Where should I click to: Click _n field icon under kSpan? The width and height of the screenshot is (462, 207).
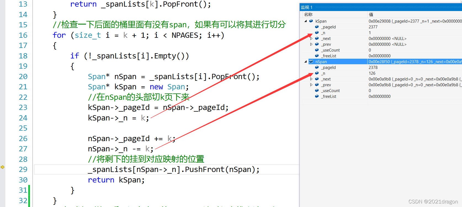(x=317, y=33)
